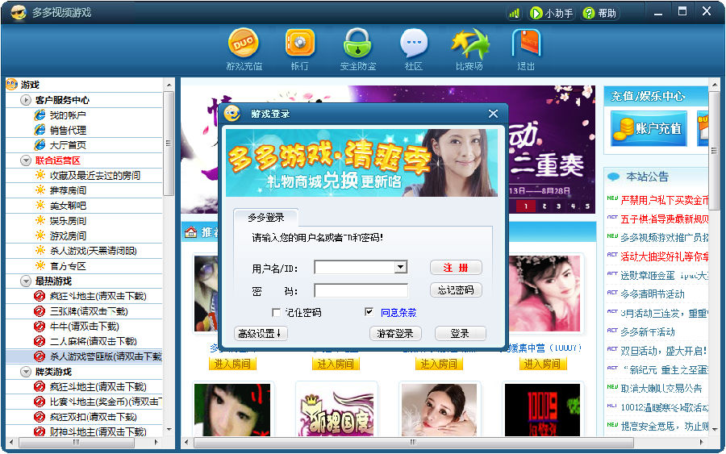This screenshot has width=726, height=454.
Task: Click the sidebar vertical scrollbar down arrow
Action: tap(169, 430)
